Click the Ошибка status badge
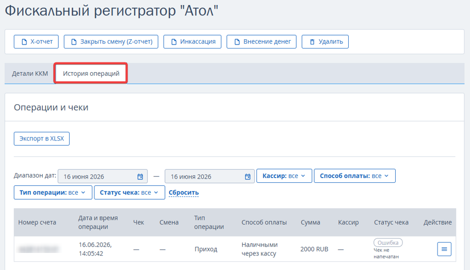470x270 pixels. pyautogui.click(x=388, y=243)
